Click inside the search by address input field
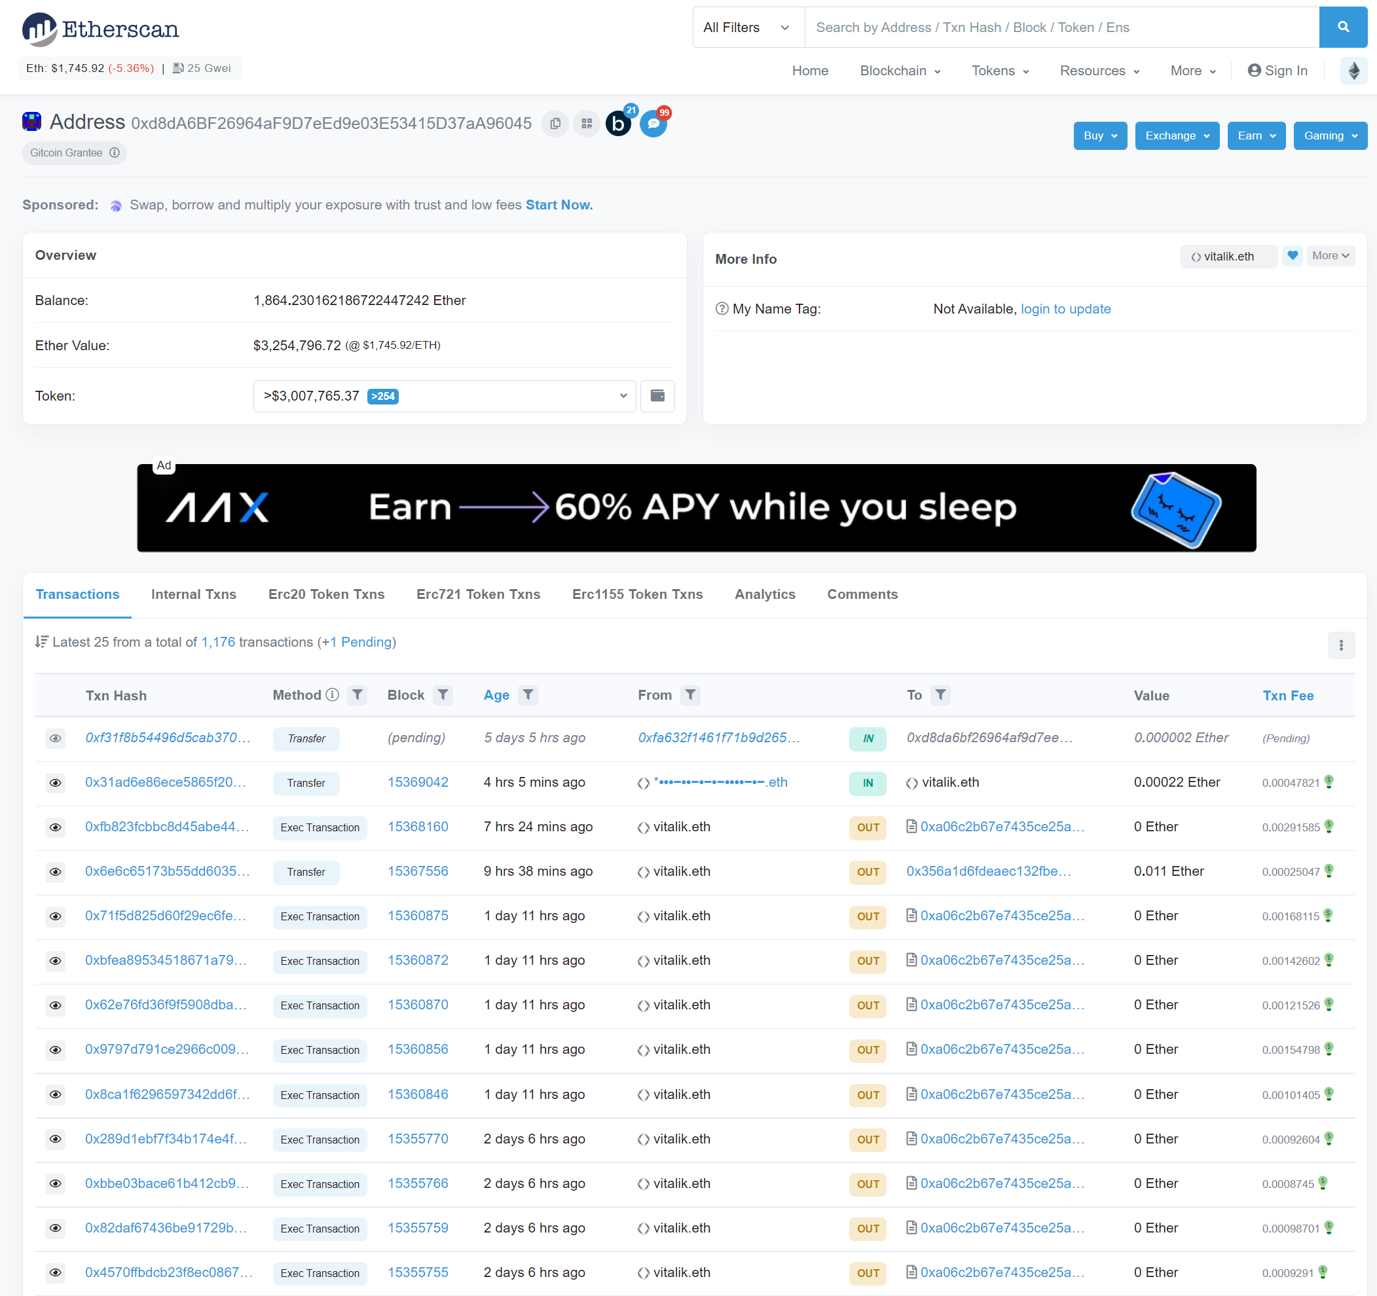This screenshot has width=1377, height=1296. pyautogui.click(x=1039, y=27)
